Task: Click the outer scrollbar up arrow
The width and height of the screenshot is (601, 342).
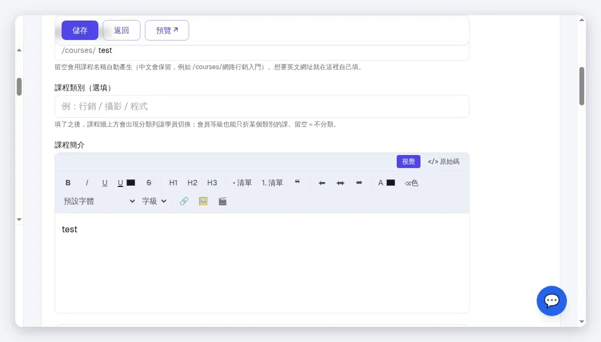Action: (x=582, y=19)
